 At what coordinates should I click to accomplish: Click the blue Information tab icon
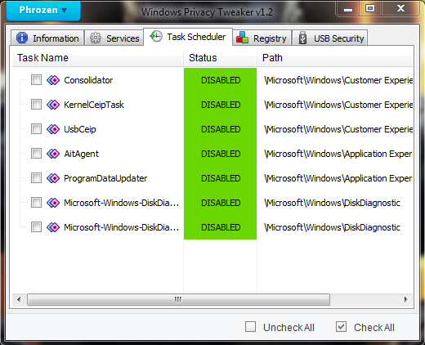pos(22,38)
